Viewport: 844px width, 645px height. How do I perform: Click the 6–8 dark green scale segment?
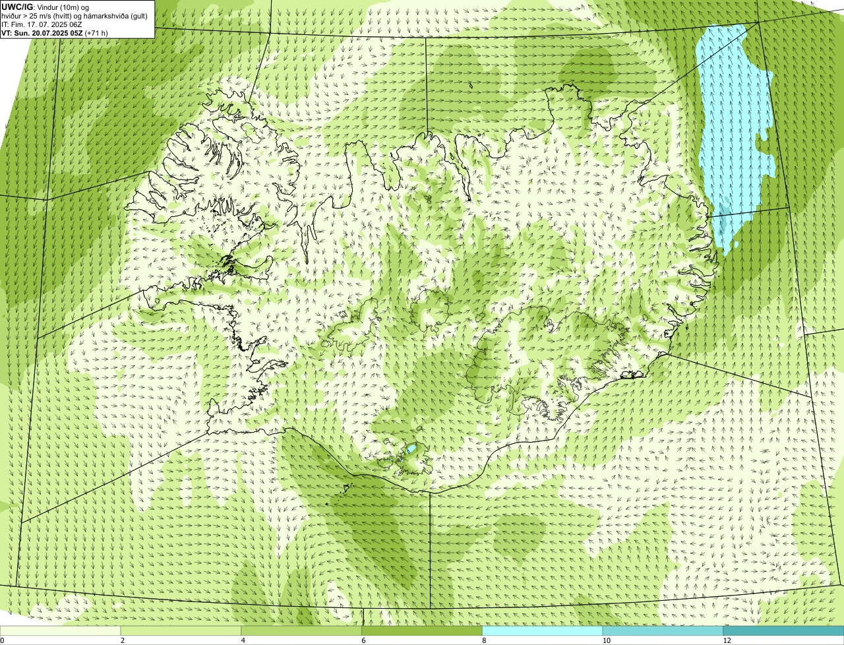pos(422,630)
